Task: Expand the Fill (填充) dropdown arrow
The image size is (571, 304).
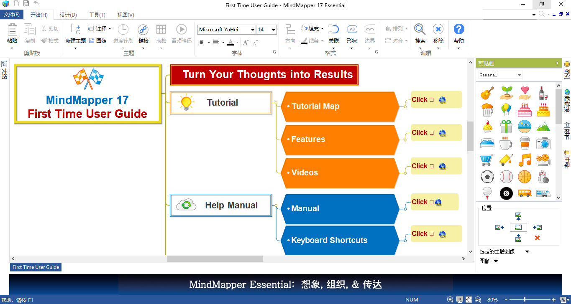Action: click(322, 29)
